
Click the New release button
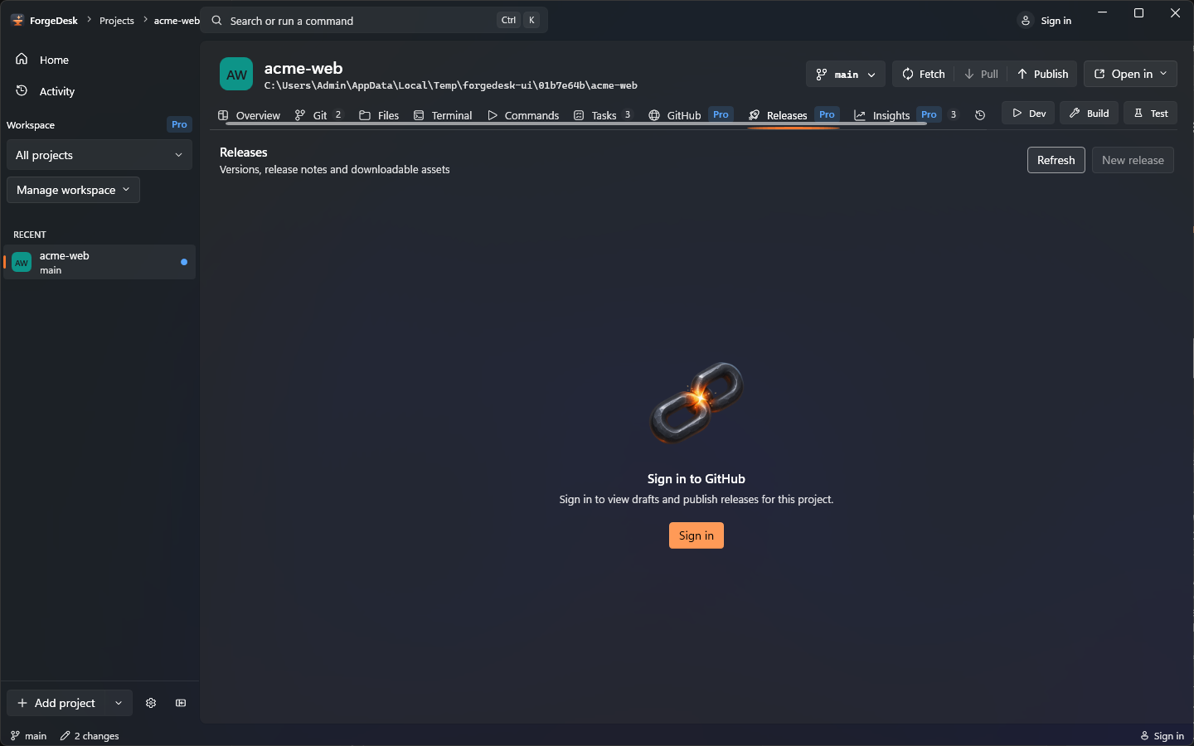1133,160
